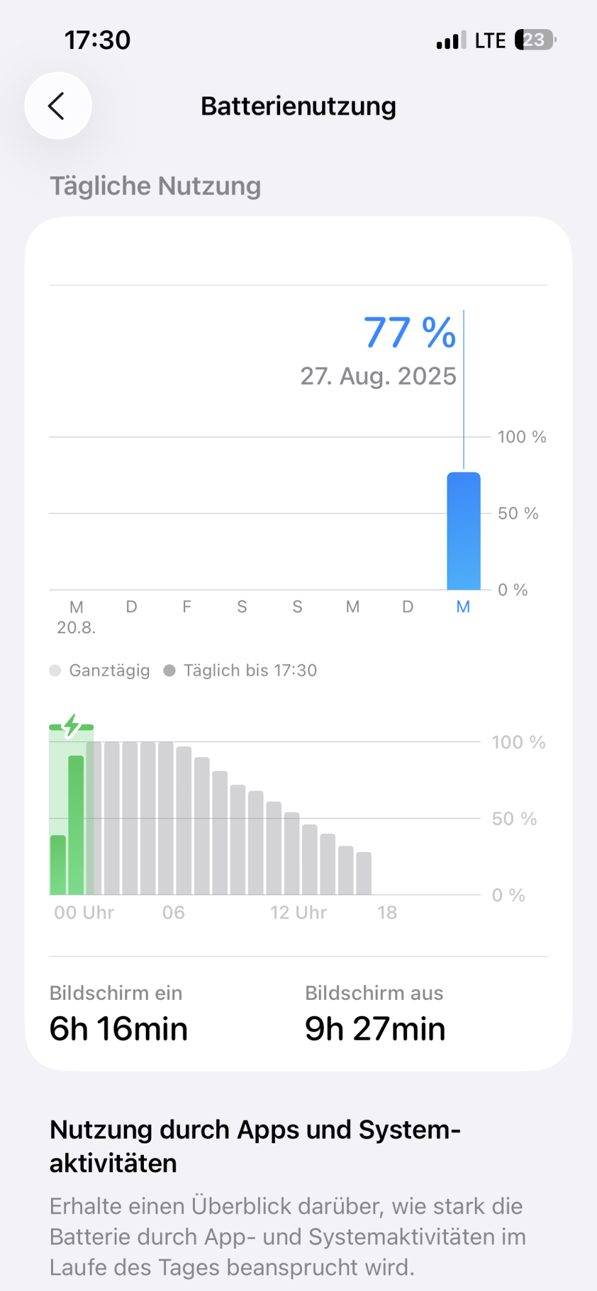The width and height of the screenshot is (597, 1291).
Task: Tap the Bildschirm aus 9h 27min value
Action: pyautogui.click(x=375, y=1029)
